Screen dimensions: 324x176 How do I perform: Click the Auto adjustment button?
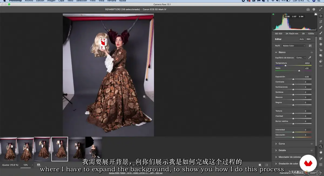point(302,39)
